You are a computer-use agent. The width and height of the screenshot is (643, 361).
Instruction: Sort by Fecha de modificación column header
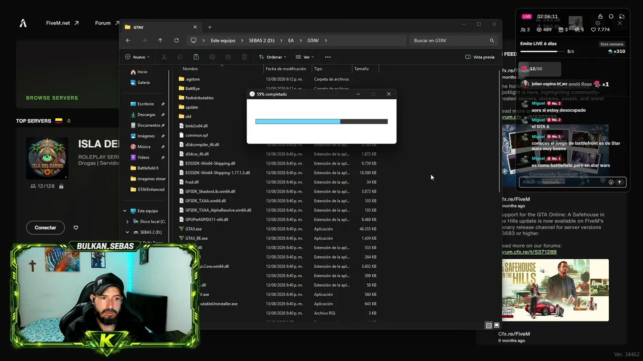(286, 69)
